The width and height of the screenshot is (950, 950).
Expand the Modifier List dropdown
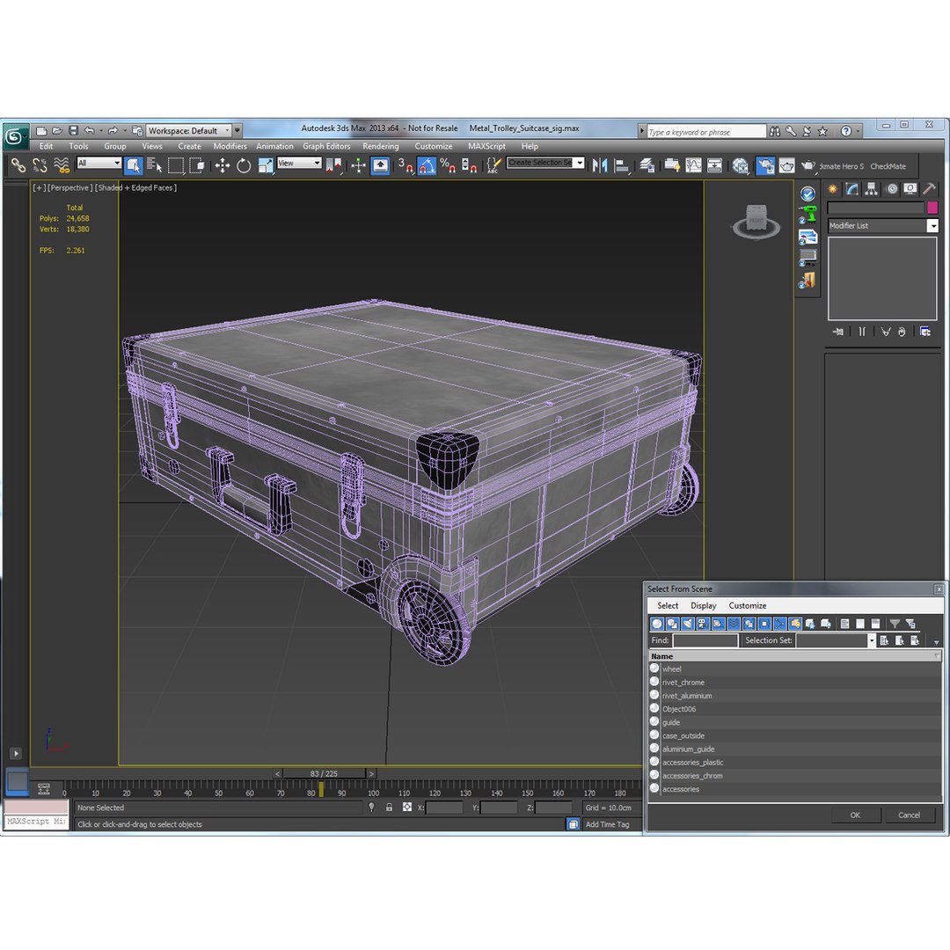click(x=933, y=225)
